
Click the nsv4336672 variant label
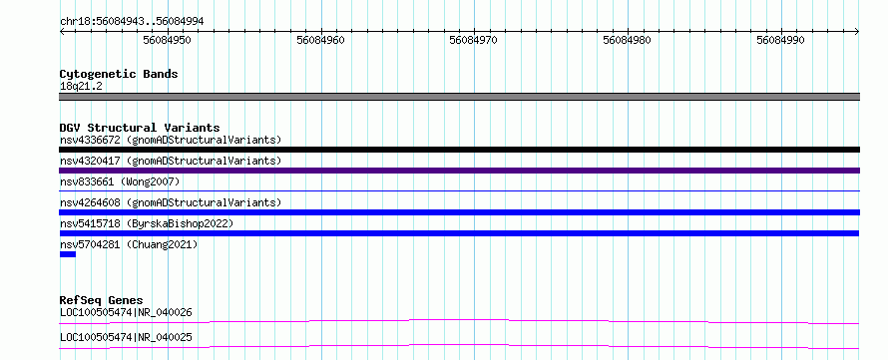[x=171, y=140]
